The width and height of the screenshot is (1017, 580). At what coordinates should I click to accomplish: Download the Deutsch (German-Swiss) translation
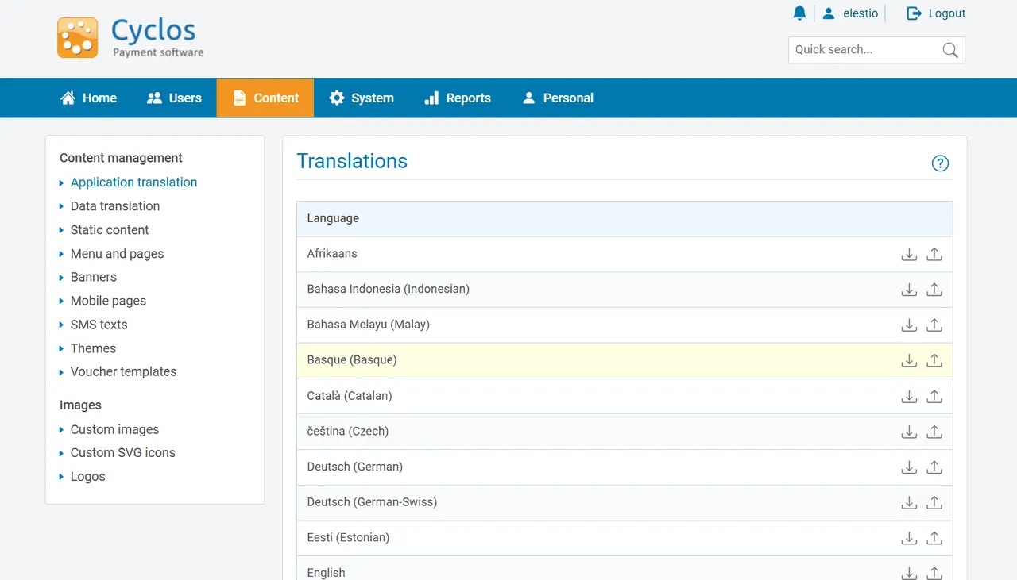909,502
